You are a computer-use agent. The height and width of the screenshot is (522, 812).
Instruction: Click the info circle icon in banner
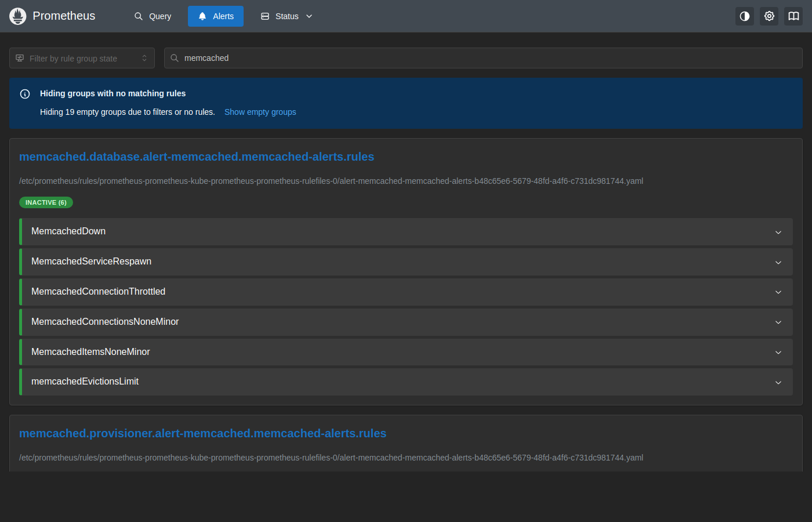(x=25, y=94)
